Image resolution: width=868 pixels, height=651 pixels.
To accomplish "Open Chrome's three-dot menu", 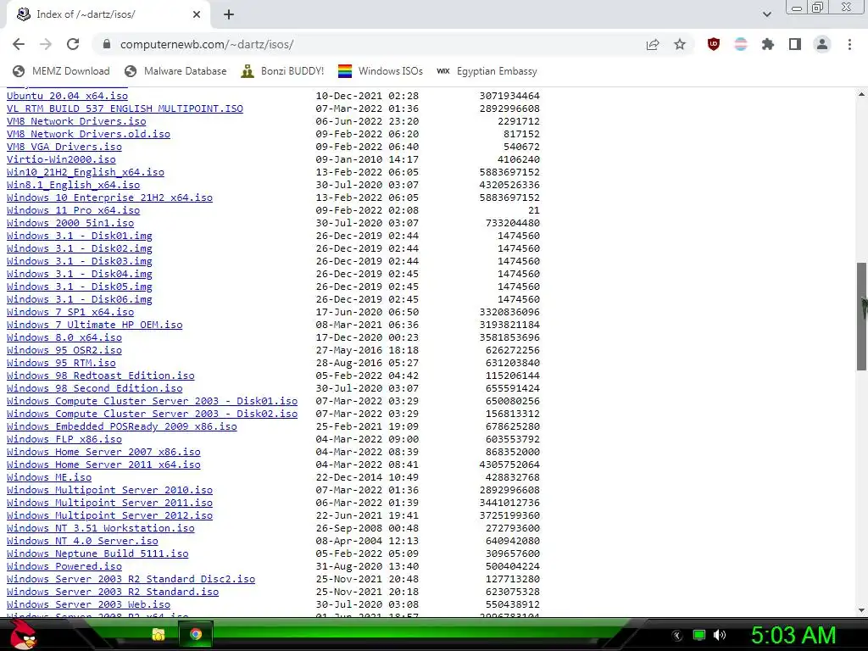I will (849, 44).
